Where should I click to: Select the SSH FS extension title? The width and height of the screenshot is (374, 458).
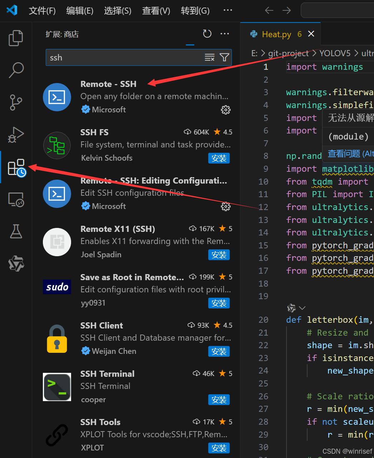tap(94, 132)
